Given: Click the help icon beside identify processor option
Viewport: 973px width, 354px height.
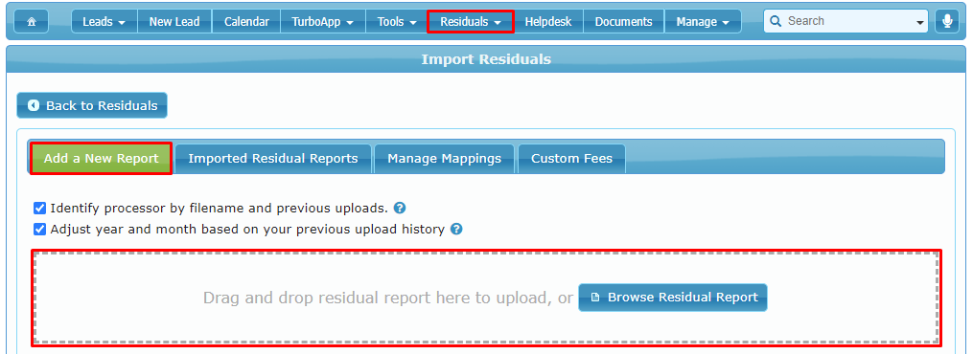Looking at the screenshot, I should pyautogui.click(x=400, y=208).
